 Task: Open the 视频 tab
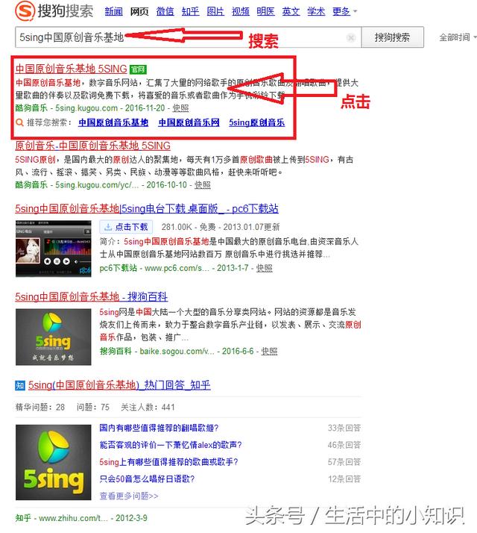(241, 11)
